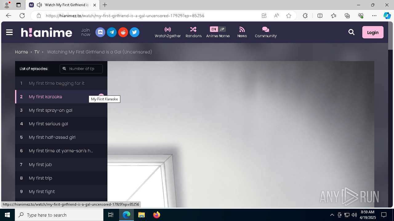Open Browser essentials
The image size is (394, 221).
(x=361, y=16)
